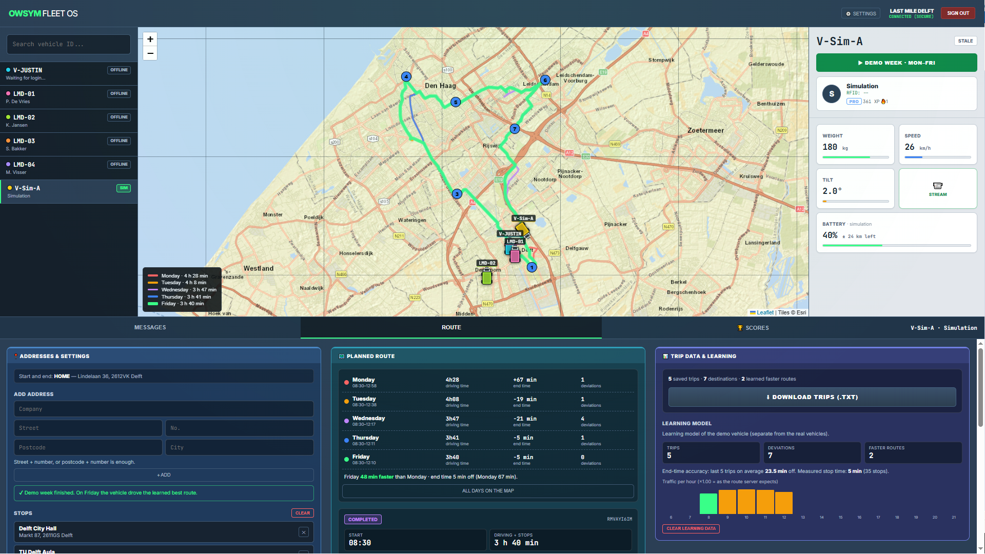Viewport: 985px width, 554px height.
Task: Select Friday in planned route
Action: coord(488,460)
